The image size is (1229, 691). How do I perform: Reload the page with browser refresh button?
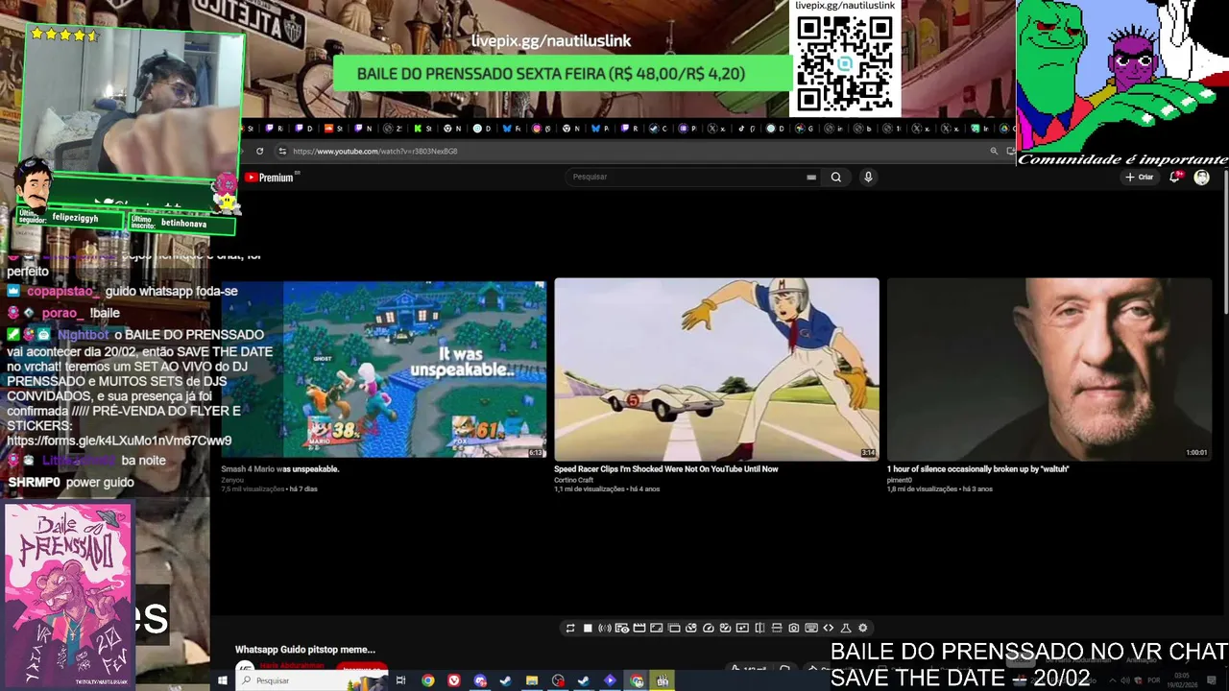(259, 151)
